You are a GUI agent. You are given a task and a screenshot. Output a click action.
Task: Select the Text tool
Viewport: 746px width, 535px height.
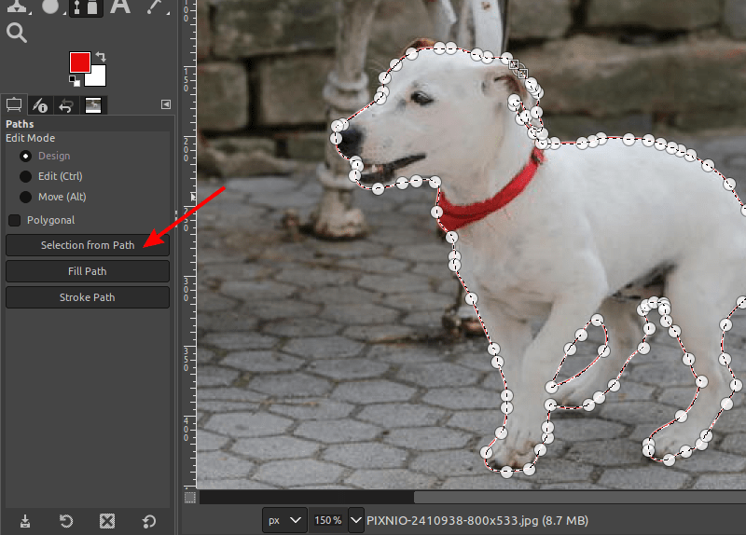120,7
